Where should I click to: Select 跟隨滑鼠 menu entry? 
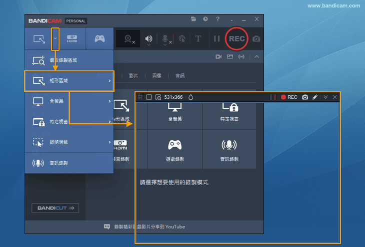point(69,142)
